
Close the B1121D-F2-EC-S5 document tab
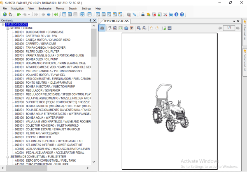[238, 21]
